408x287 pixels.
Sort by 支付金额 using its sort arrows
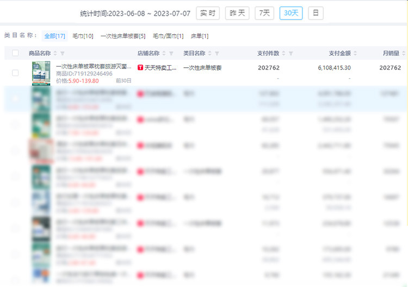coord(355,53)
